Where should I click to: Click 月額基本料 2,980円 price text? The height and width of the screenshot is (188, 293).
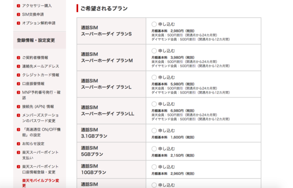click(x=173, y=31)
